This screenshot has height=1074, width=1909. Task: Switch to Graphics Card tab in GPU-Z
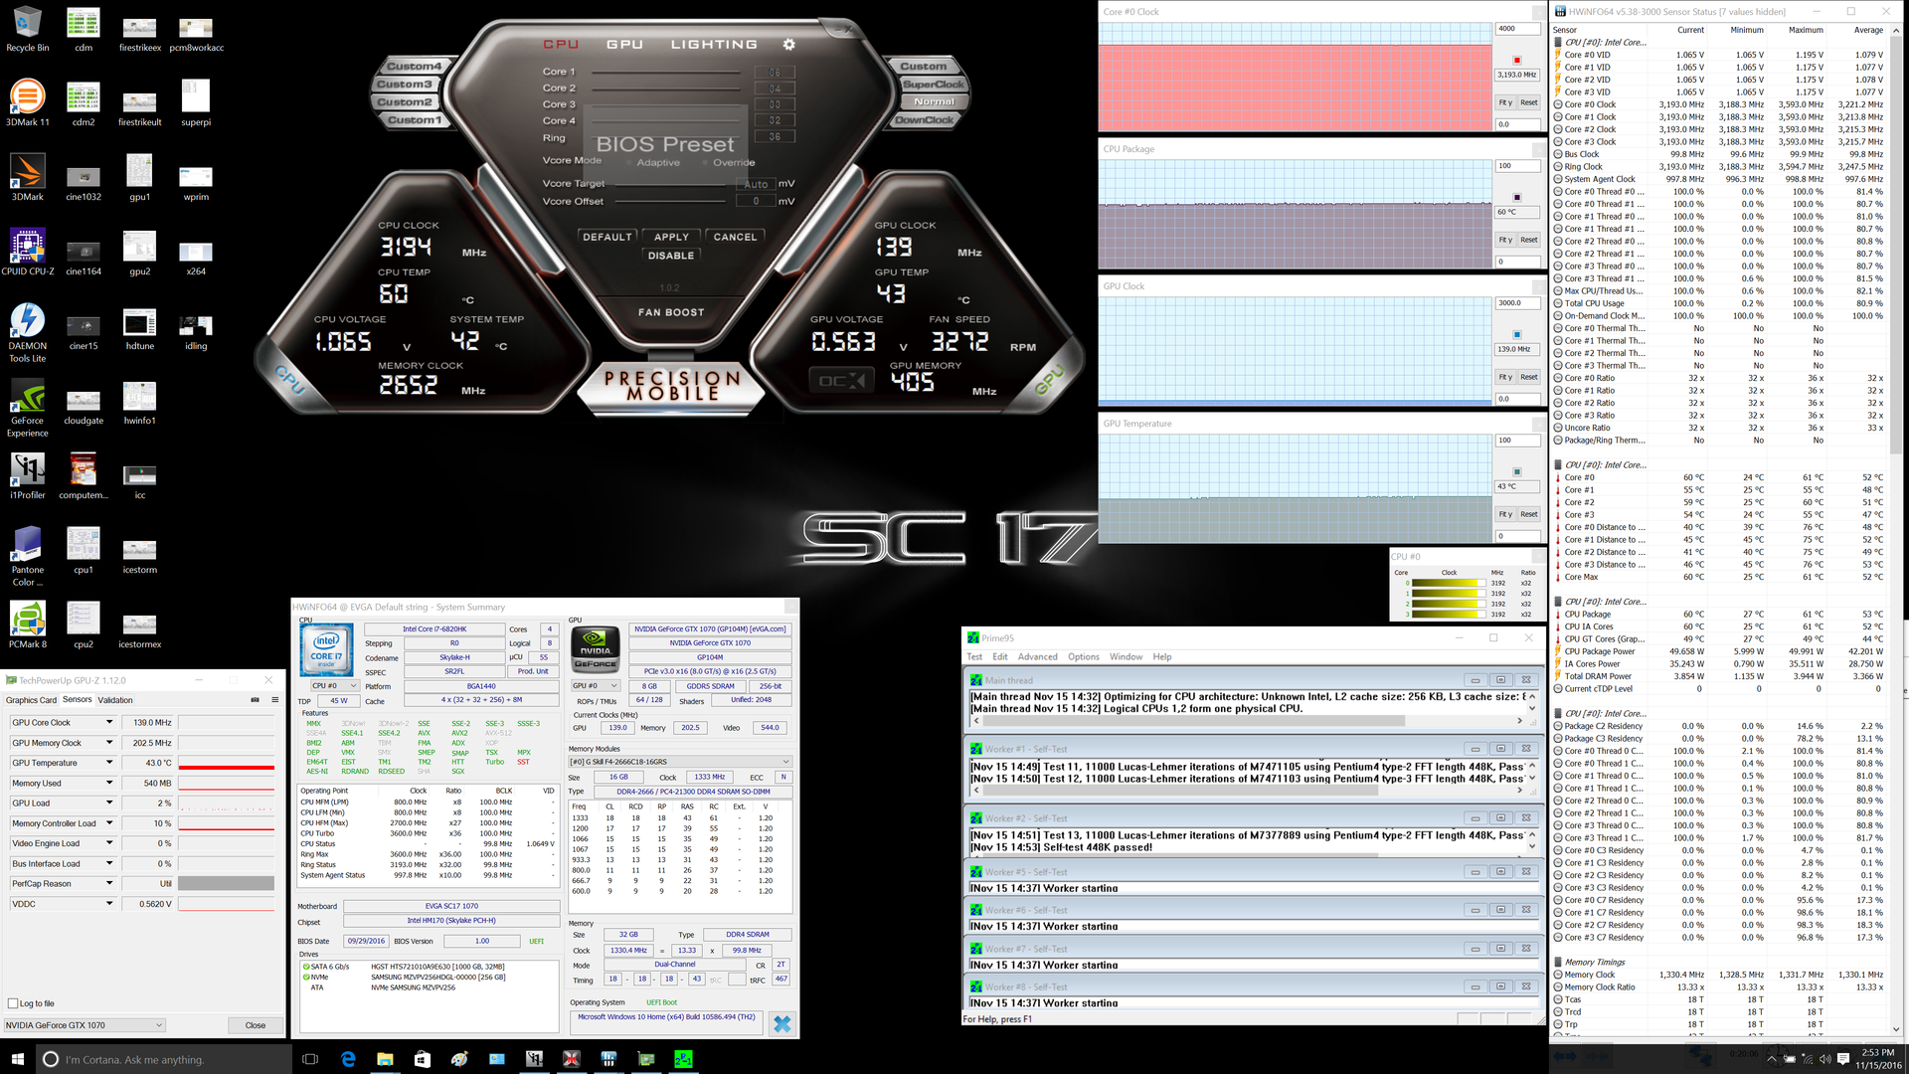pos(32,700)
